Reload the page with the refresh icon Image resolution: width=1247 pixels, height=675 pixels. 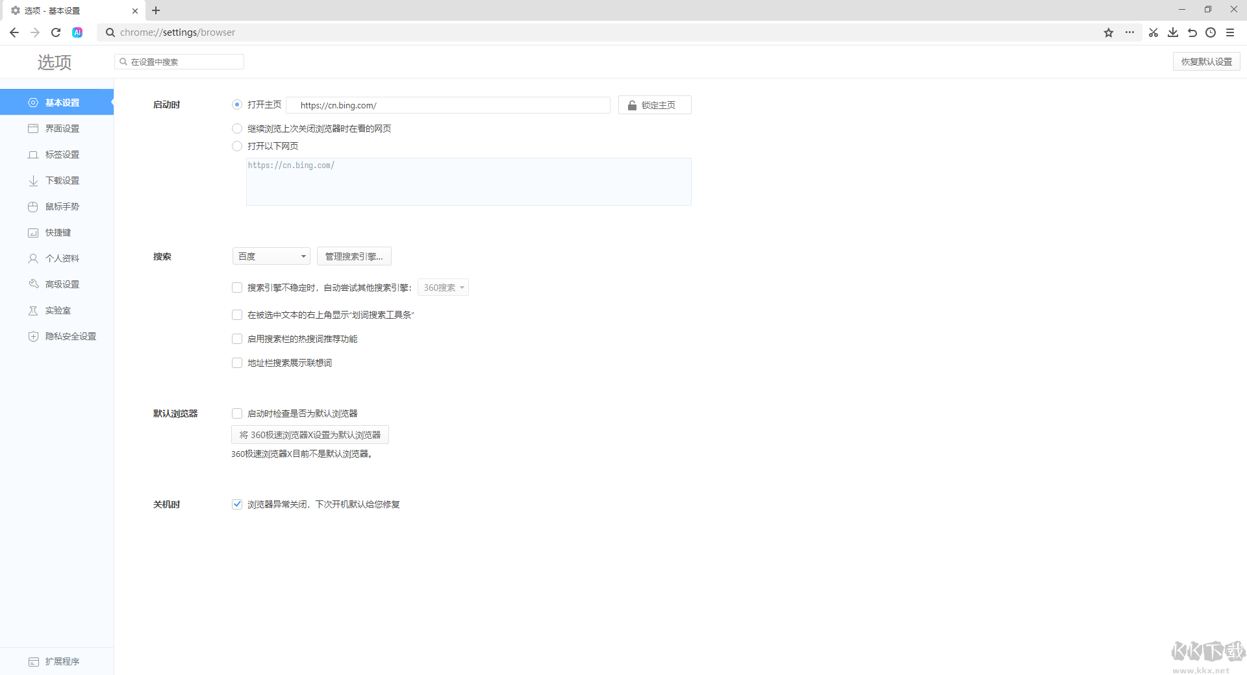pos(56,32)
